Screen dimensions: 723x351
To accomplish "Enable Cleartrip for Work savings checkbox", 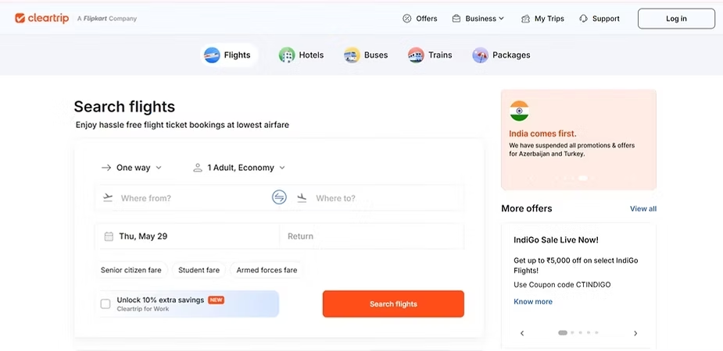I will 106,303.
